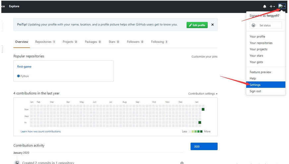
Task: Click the edit profile pencil icon
Action: [190, 25]
